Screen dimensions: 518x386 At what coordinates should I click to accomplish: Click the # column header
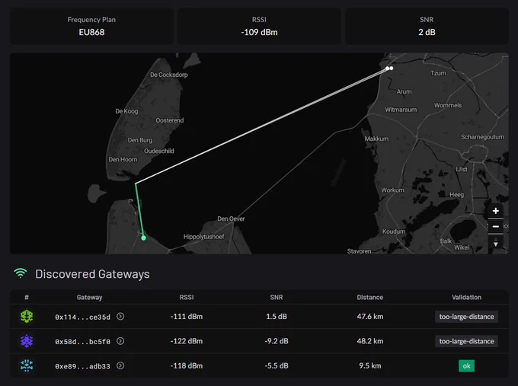(27, 297)
